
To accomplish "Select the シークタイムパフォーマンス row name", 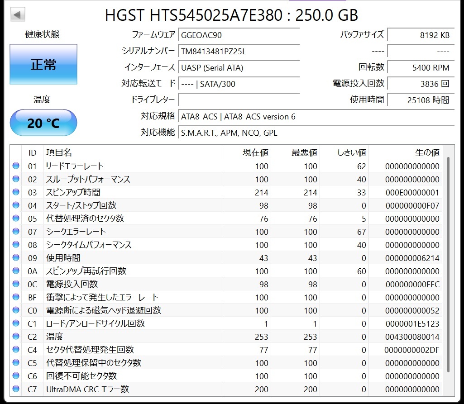I will coord(89,245).
